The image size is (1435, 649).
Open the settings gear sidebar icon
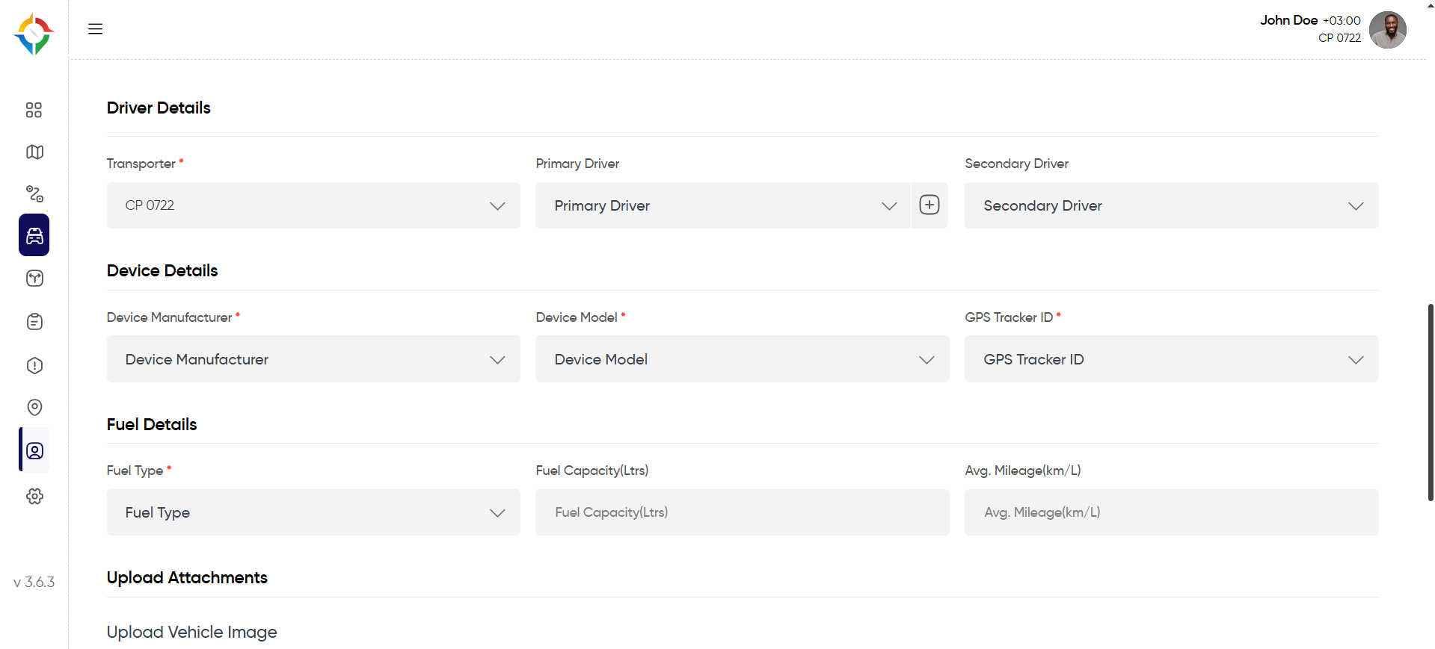pos(34,496)
